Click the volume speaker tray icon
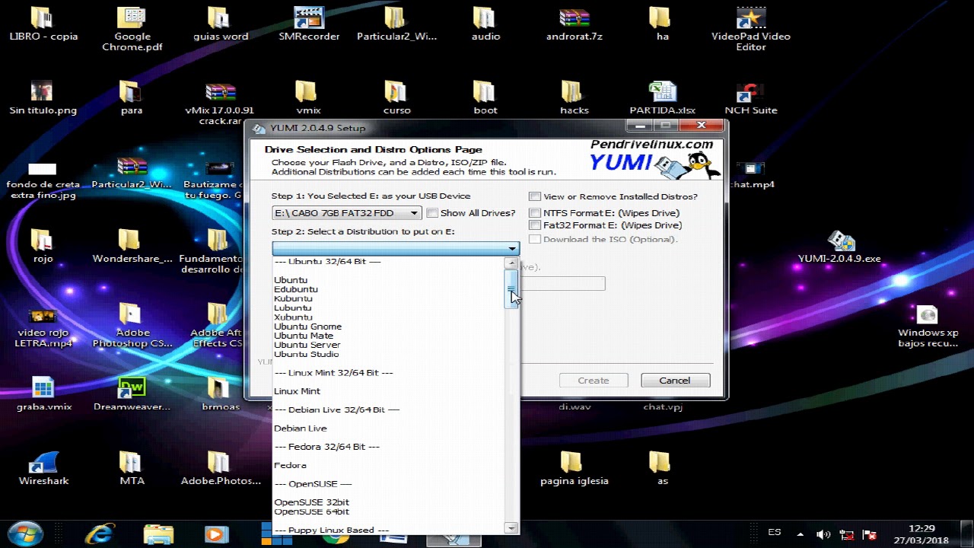974x548 pixels. pos(823,534)
